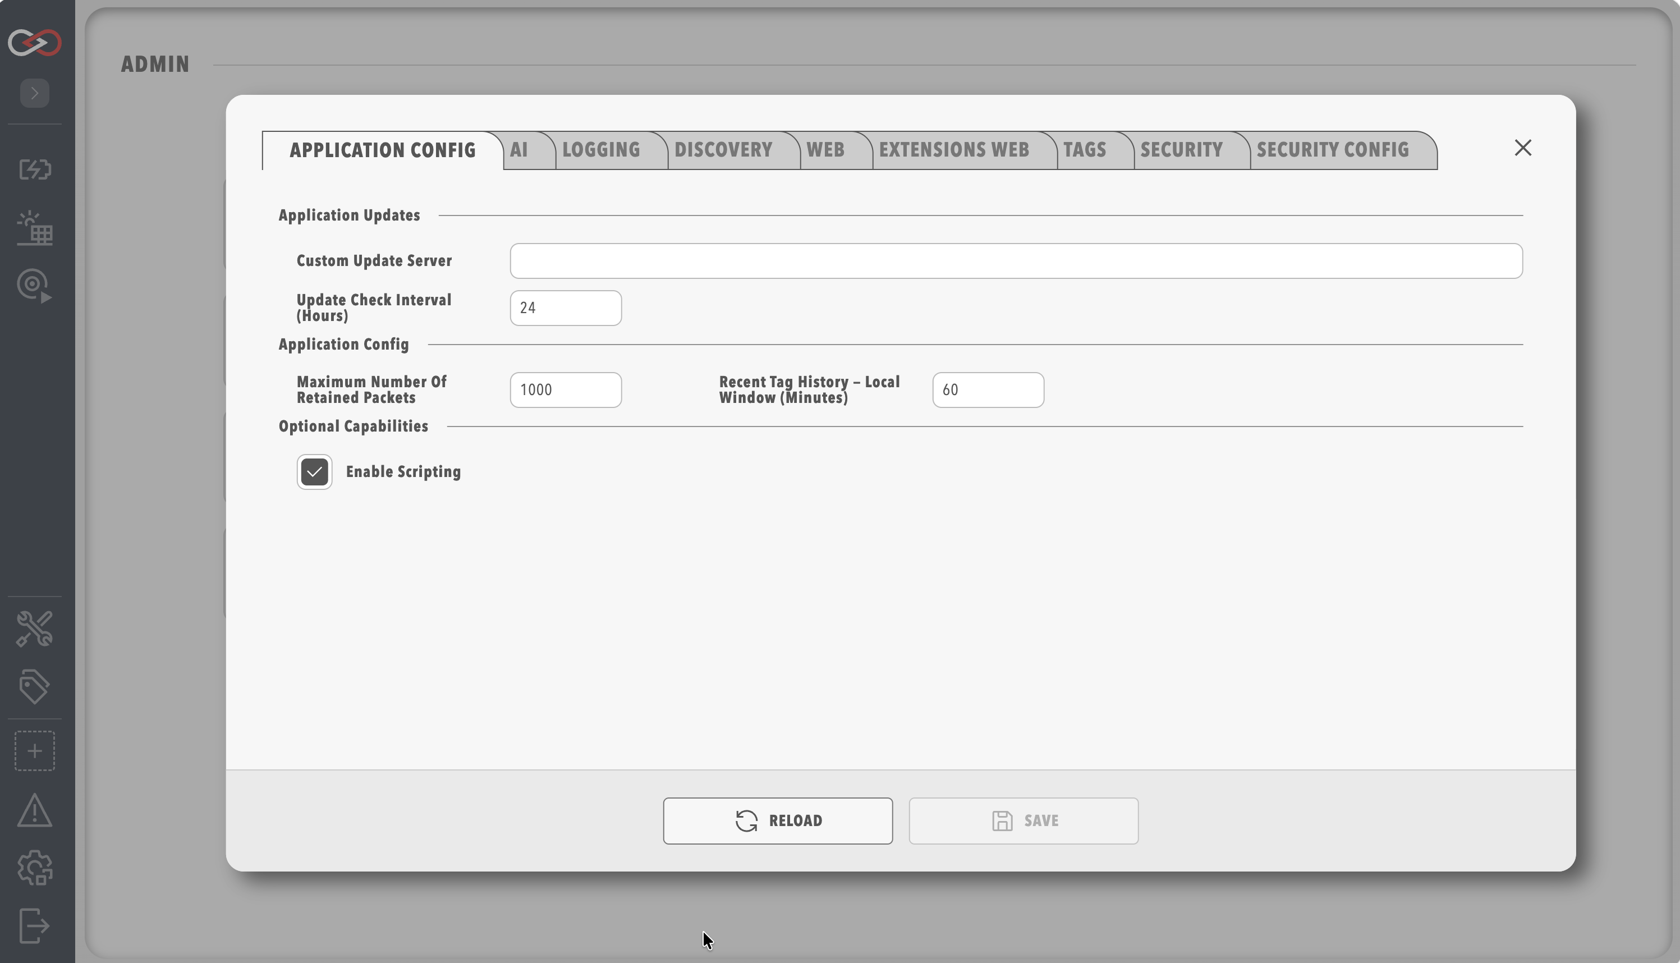Screen dimensions: 1680x963
Task: Close the config dialog with the X
Action: (x=1523, y=148)
